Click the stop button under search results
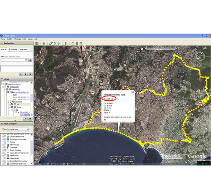Image resolution: width=211 pixels, height=194 pixels. (26, 74)
